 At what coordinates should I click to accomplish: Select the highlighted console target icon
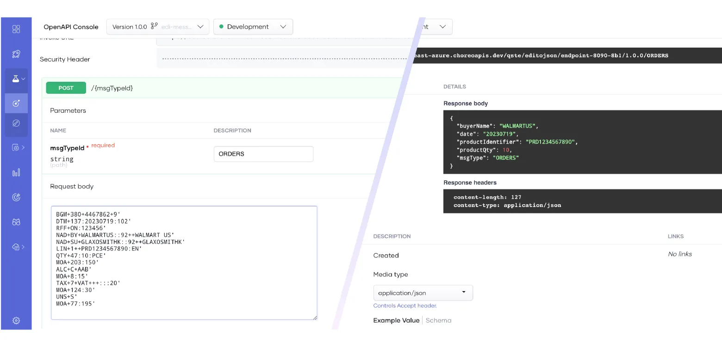(x=16, y=103)
